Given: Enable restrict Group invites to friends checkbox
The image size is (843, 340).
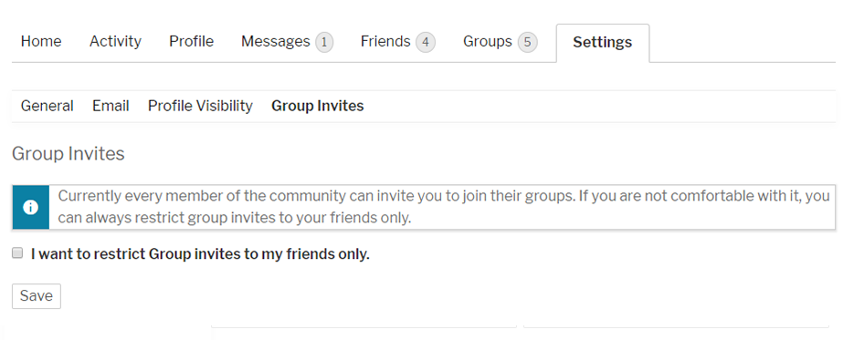Looking at the screenshot, I should (x=17, y=253).
